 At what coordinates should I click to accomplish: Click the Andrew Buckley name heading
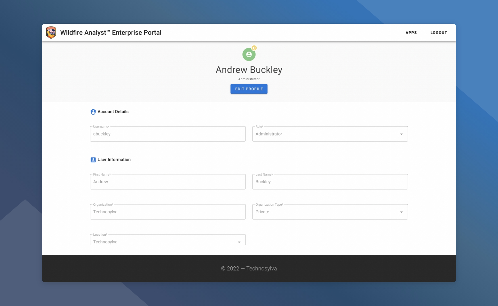tap(249, 70)
